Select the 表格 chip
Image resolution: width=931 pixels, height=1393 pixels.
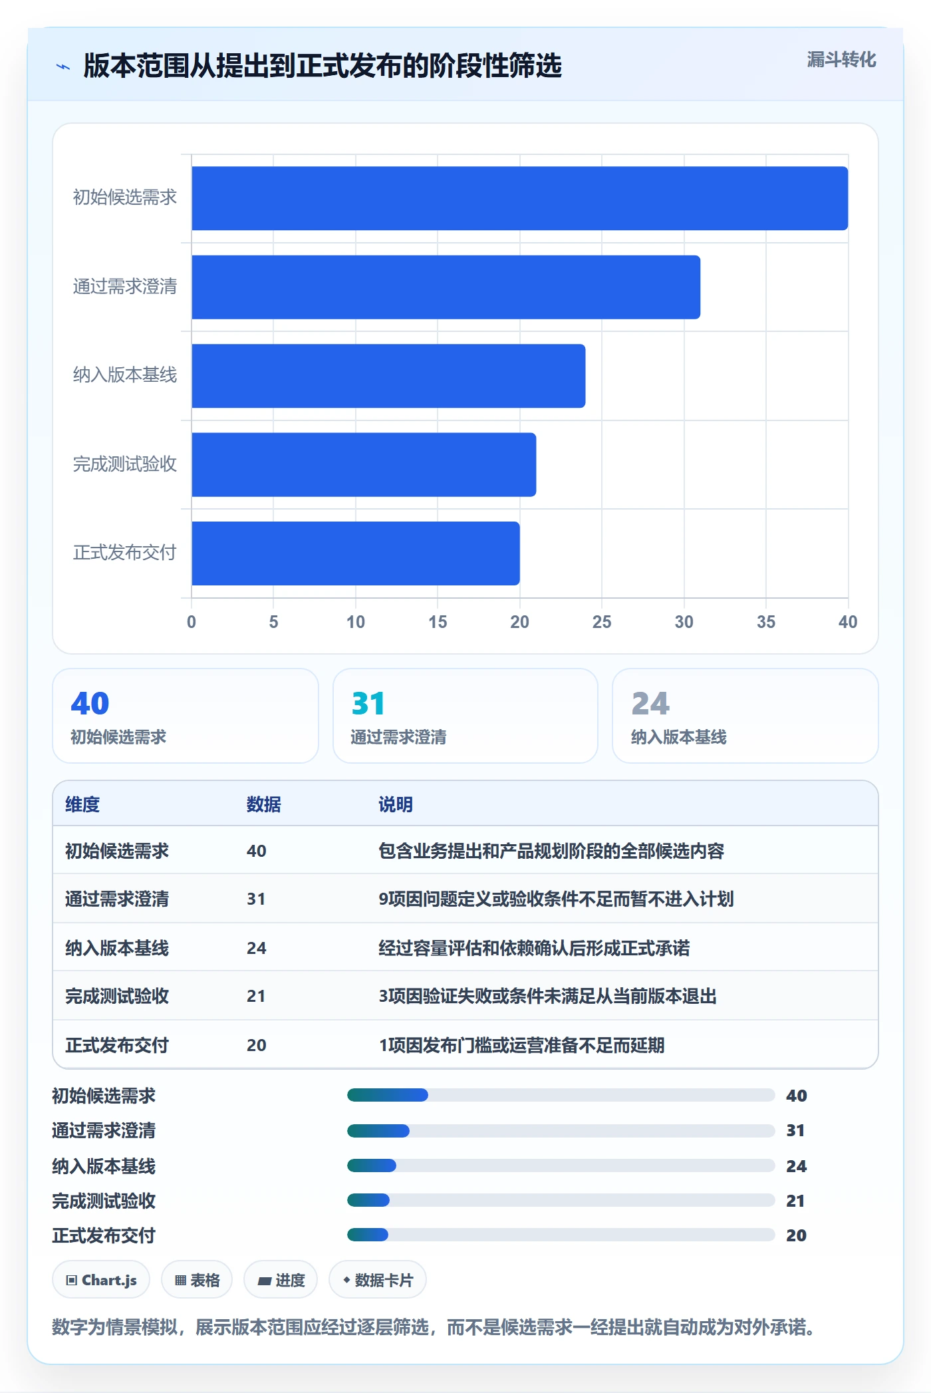[197, 1279]
